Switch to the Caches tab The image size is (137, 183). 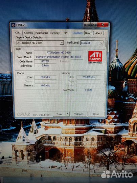click(28, 33)
